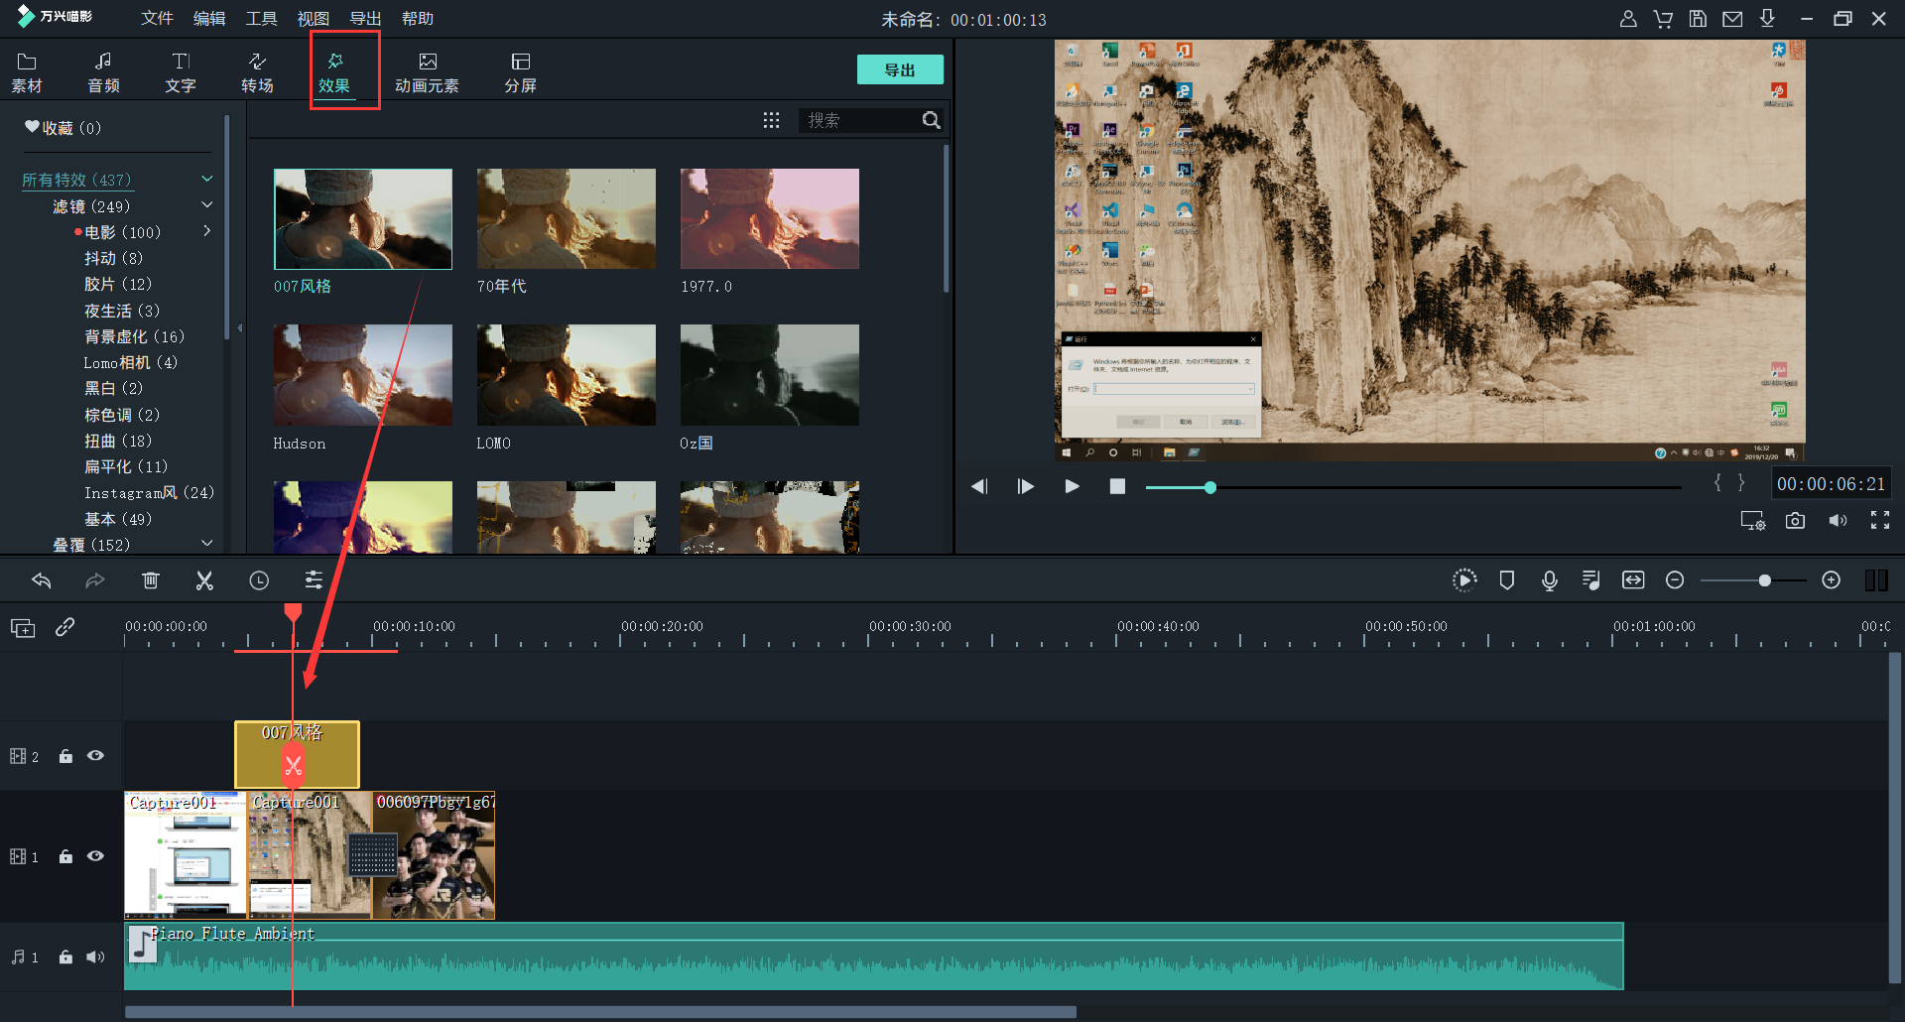Image resolution: width=1905 pixels, height=1022 pixels.
Task: Open the grid view options icon
Action: pos(771,120)
